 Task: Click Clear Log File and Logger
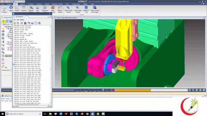(x=95, y=9)
